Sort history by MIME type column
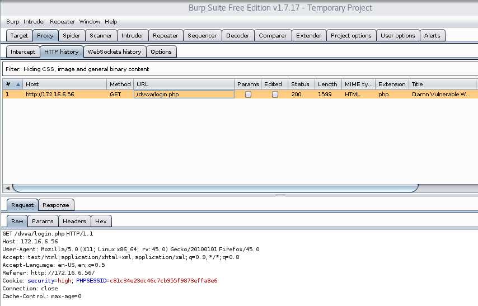Image resolution: width=478 pixels, height=306 pixels. tap(358, 84)
